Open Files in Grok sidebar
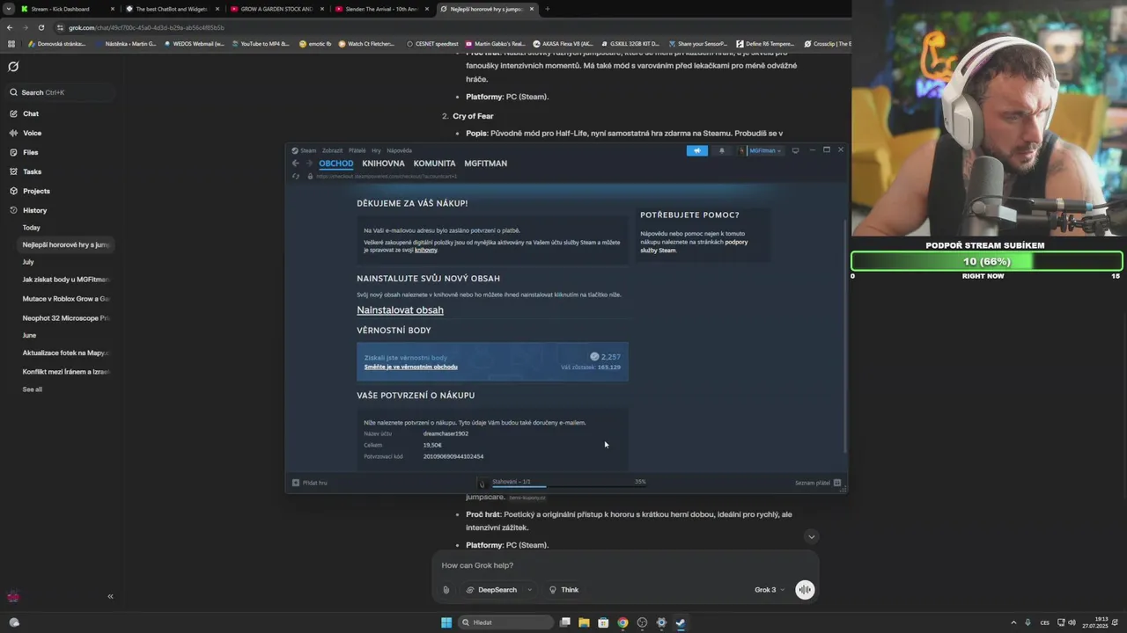Viewport: 1127px width, 633px height. [x=30, y=152]
